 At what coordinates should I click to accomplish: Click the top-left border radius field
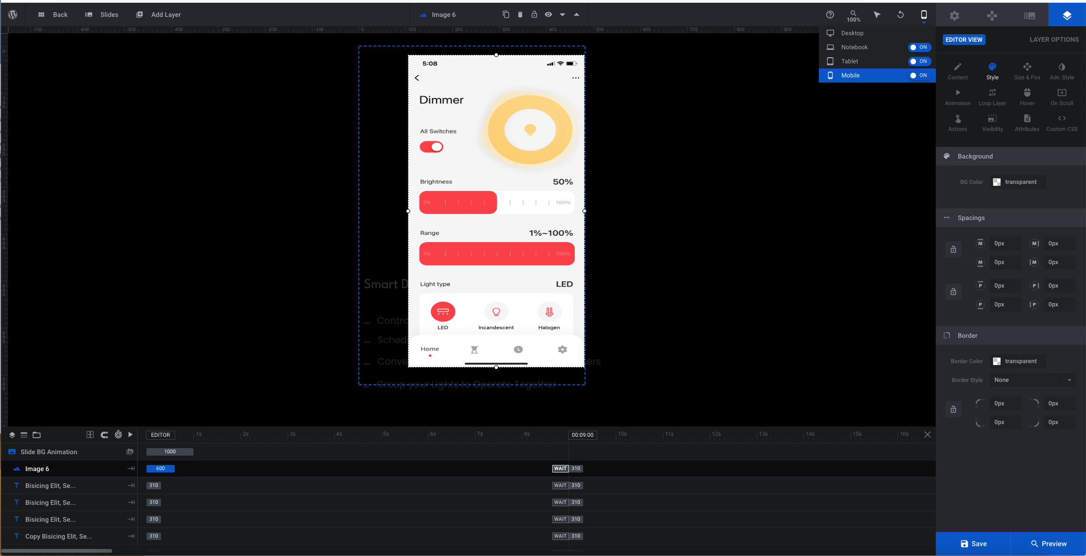click(1006, 404)
